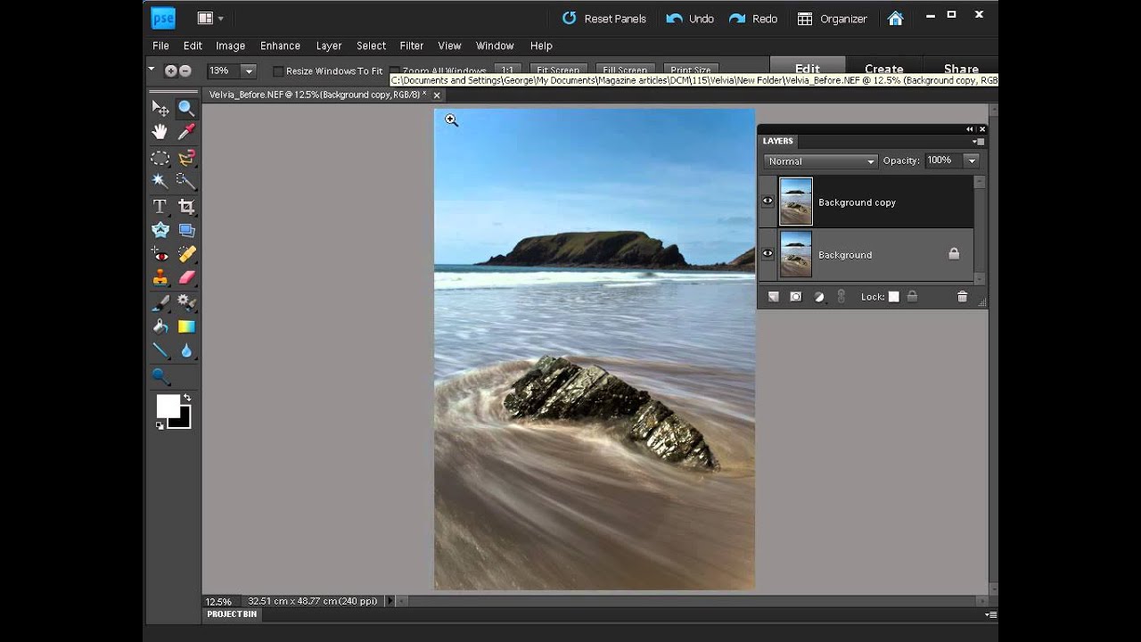The height and width of the screenshot is (642, 1141).
Task: Select the Brush tool
Action: [160, 303]
